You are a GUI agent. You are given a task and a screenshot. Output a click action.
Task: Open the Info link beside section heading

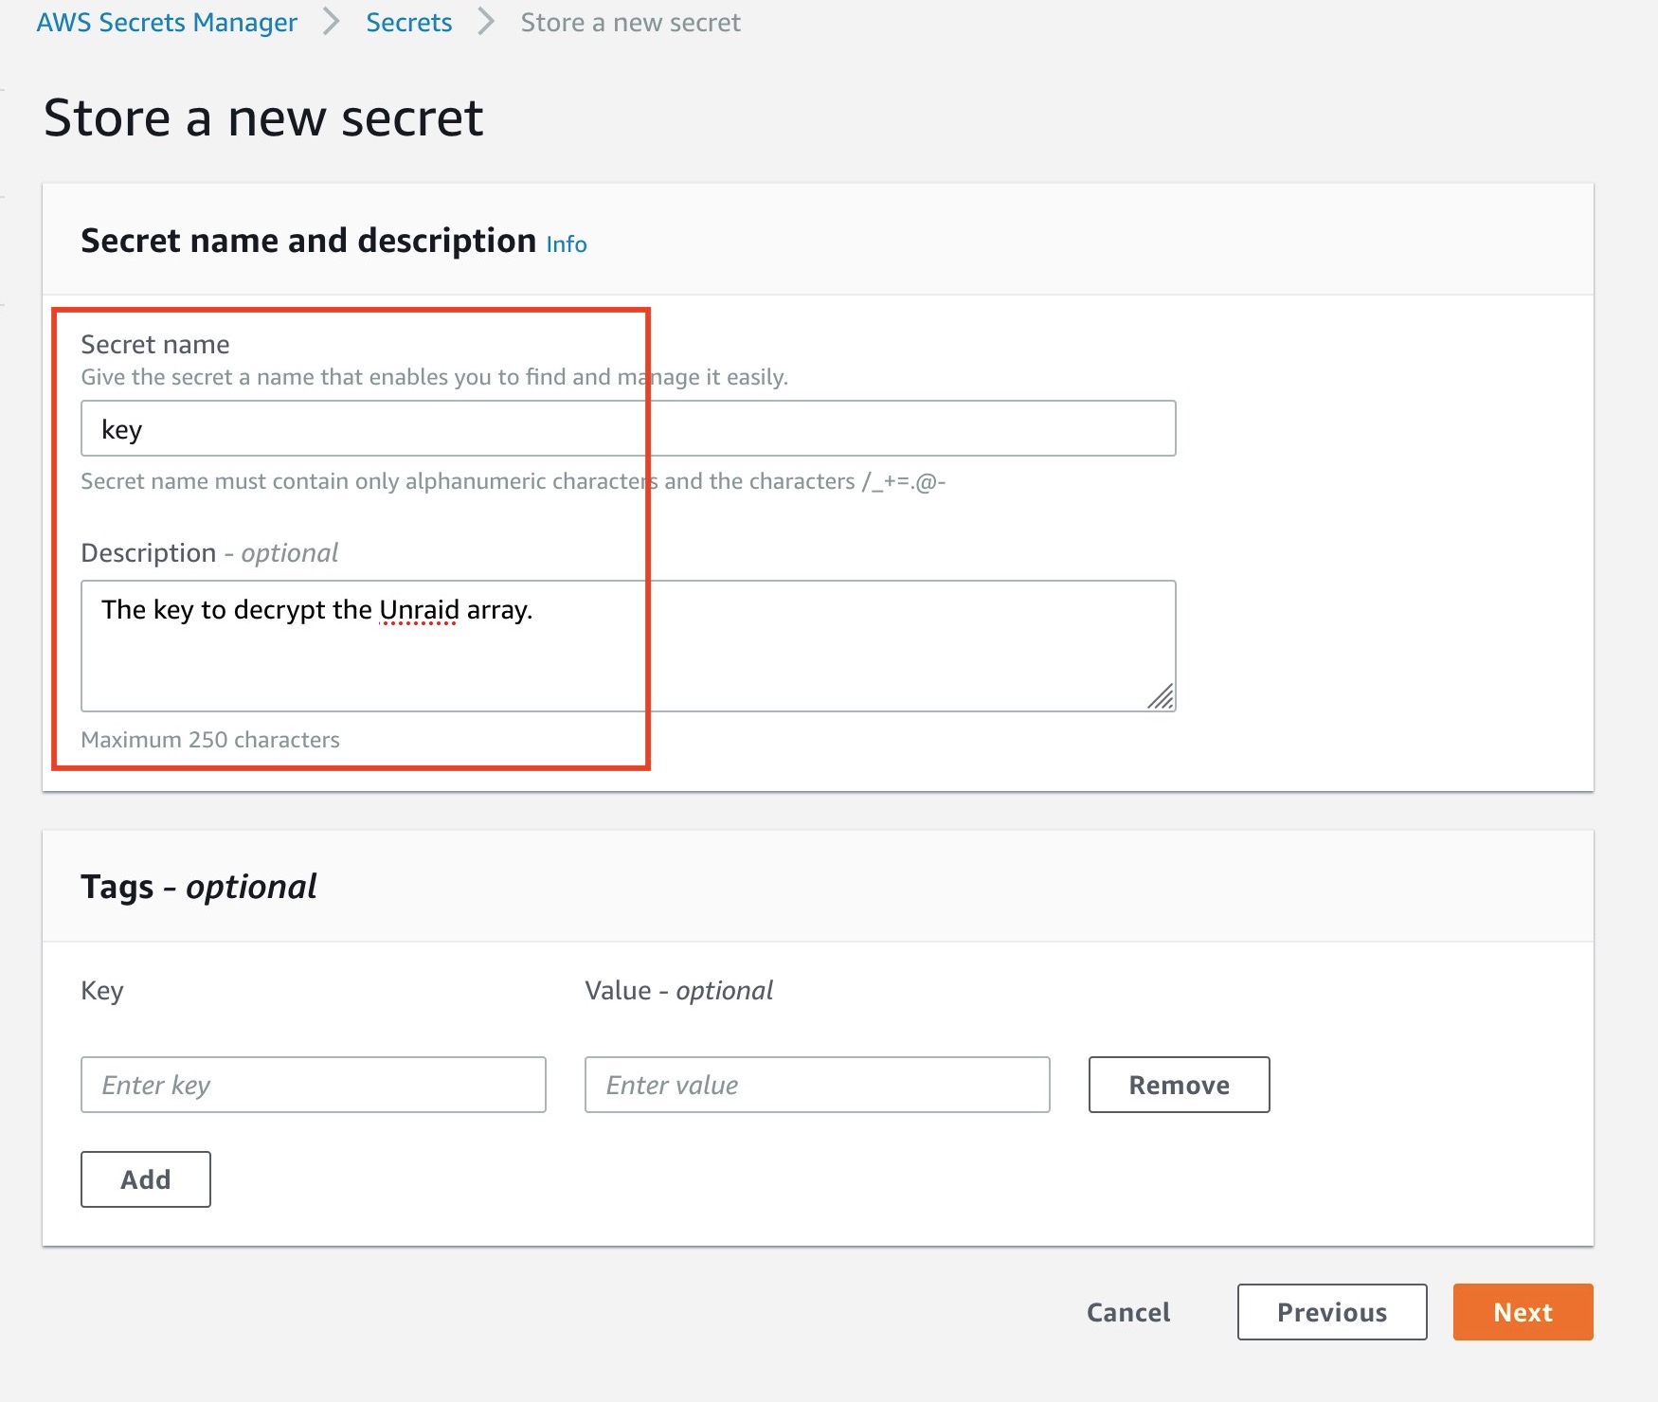pyautogui.click(x=567, y=244)
